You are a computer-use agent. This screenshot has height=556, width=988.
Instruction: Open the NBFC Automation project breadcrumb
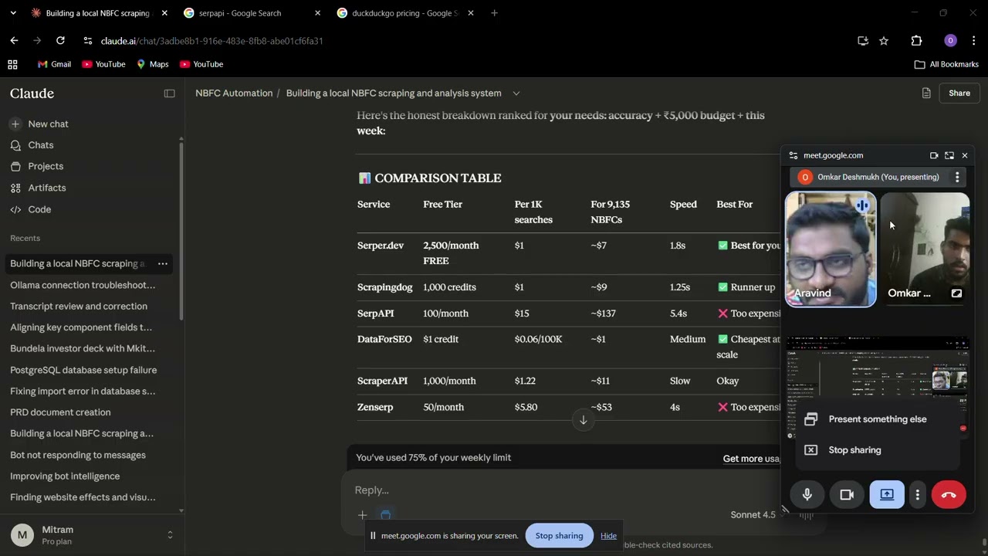point(234,93)
